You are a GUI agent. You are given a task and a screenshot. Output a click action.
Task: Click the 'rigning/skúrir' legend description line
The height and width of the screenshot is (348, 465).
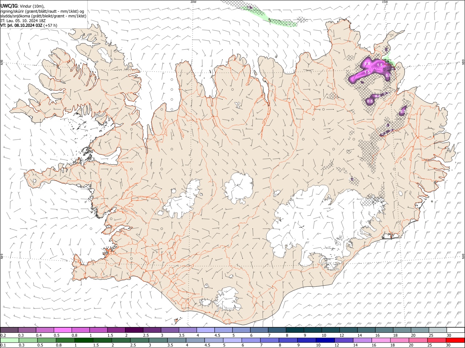[x=42, y=11]
